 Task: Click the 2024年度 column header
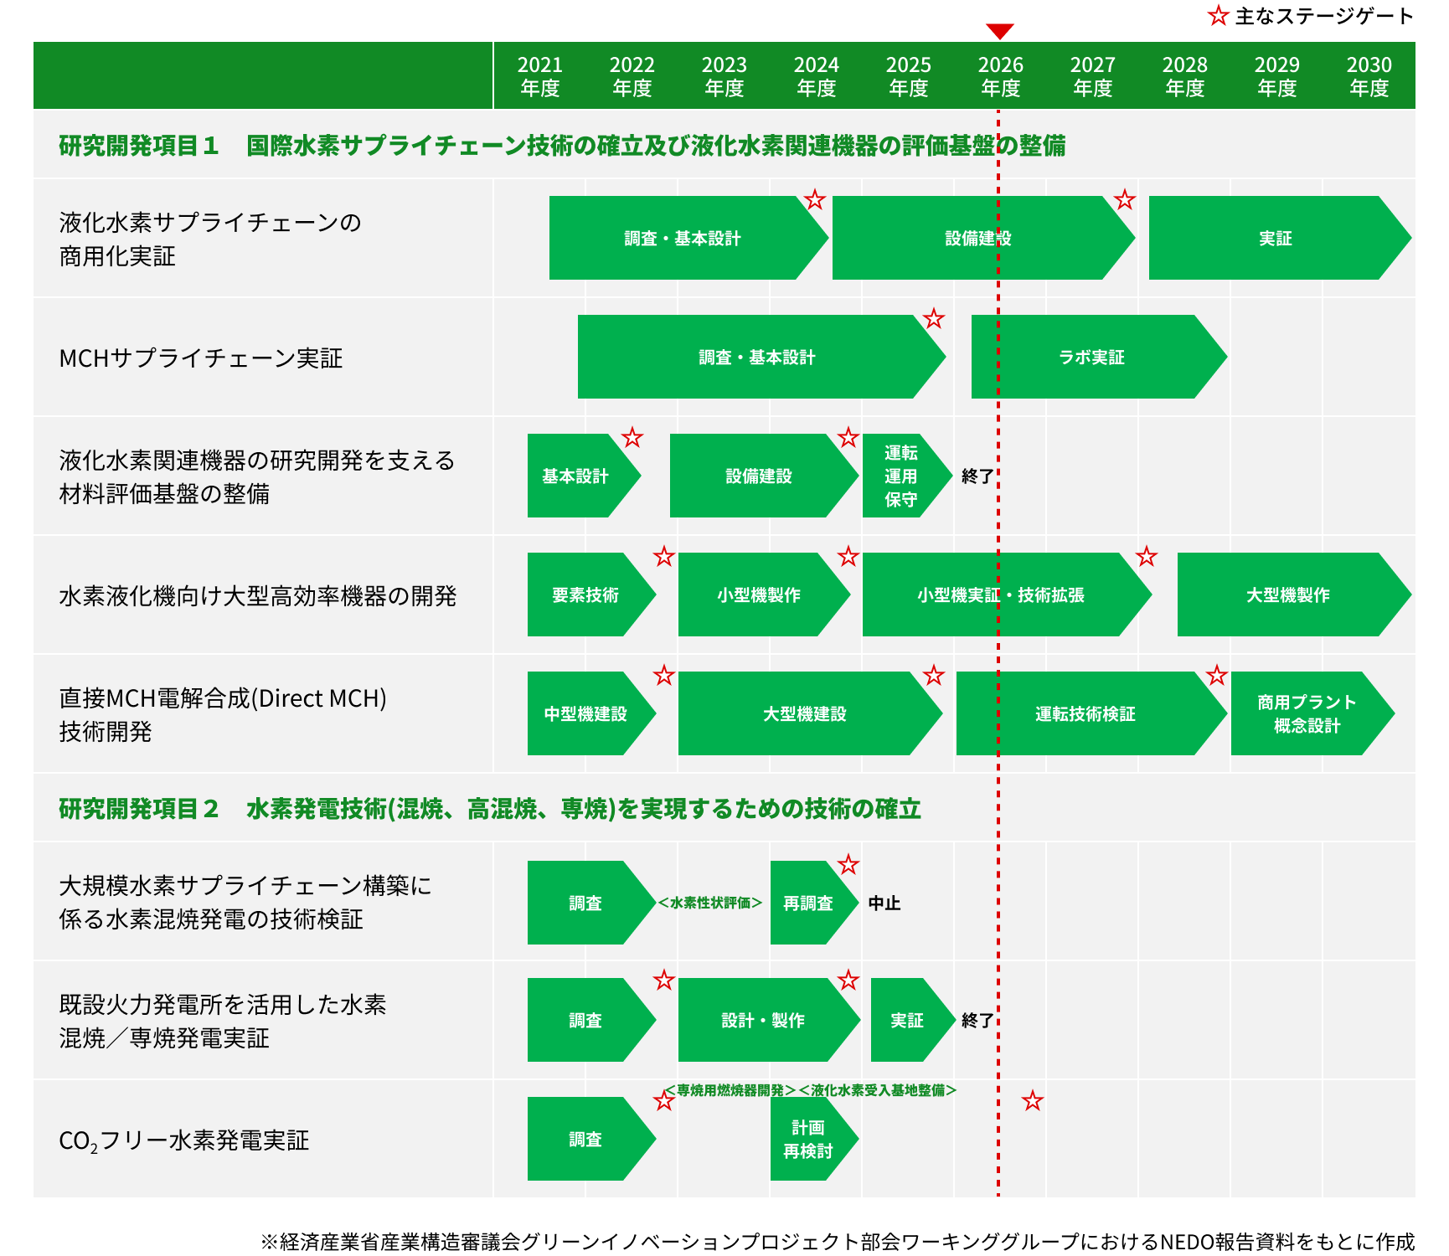point(817,76)
